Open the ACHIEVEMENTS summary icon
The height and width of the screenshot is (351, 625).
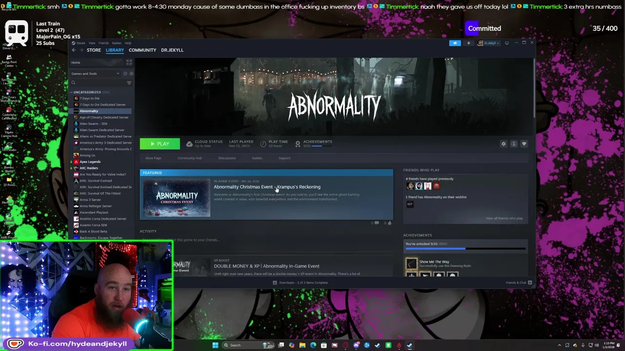(x=298, y=144)
